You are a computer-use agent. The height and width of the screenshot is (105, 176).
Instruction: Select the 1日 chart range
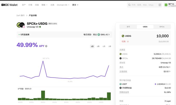tap(92, 46)
